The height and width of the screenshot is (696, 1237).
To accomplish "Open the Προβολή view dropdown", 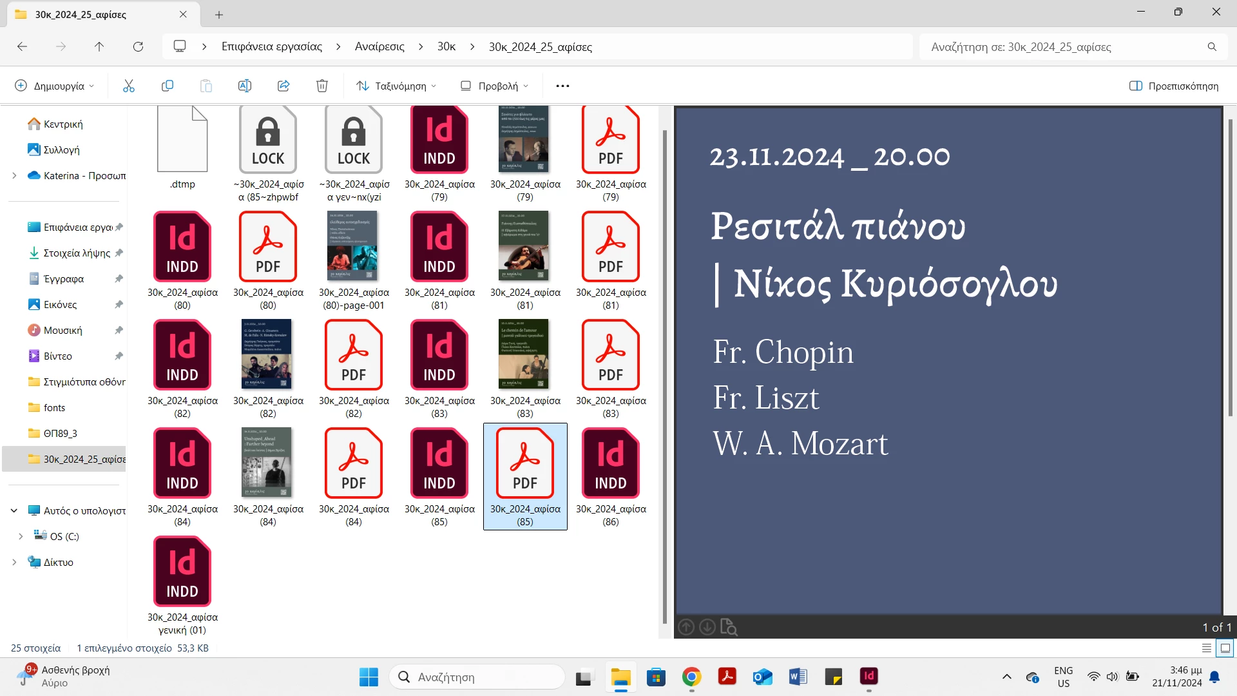I will (x=495, y=86).
